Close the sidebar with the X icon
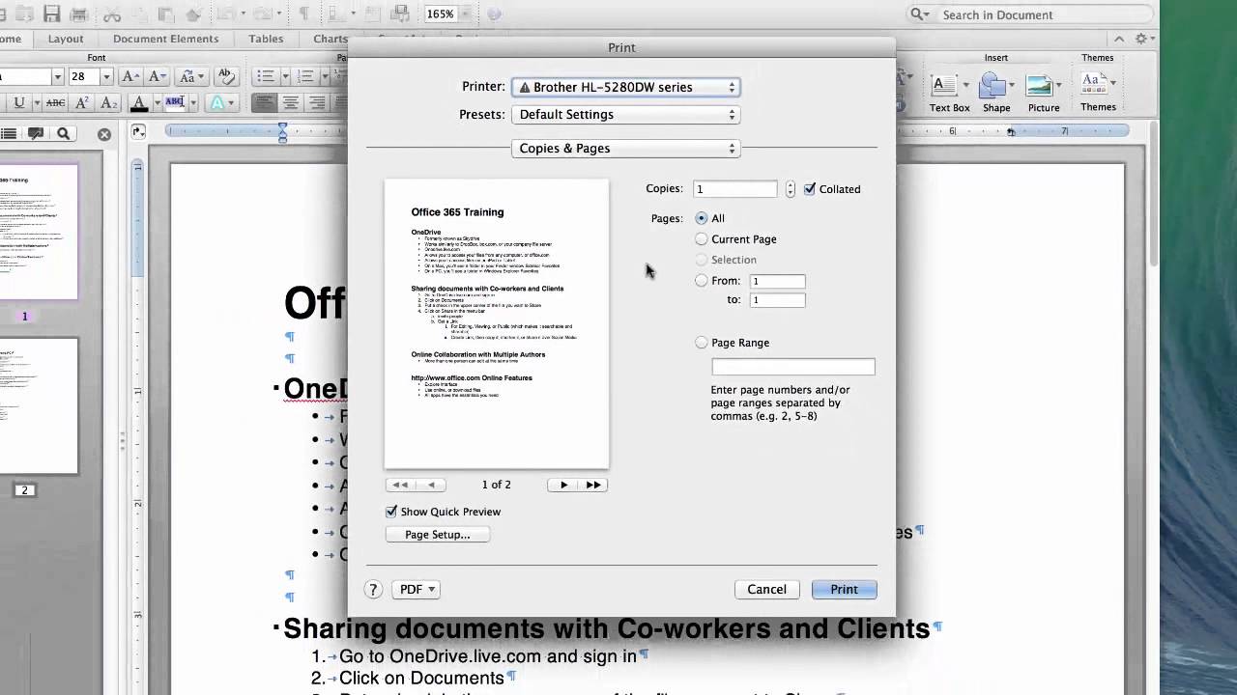Image resolution: width=1237 pixels, height=695 pixels. [x=104, y=134]
